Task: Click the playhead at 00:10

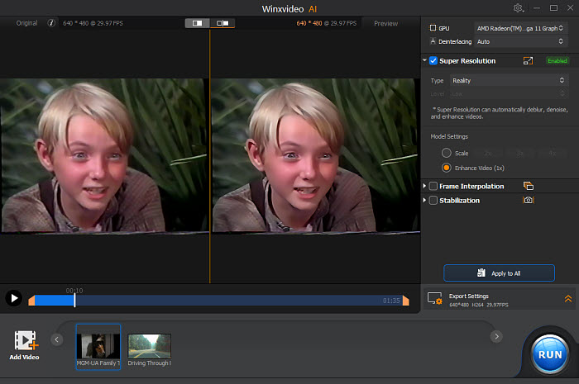Action: (74, 300)
